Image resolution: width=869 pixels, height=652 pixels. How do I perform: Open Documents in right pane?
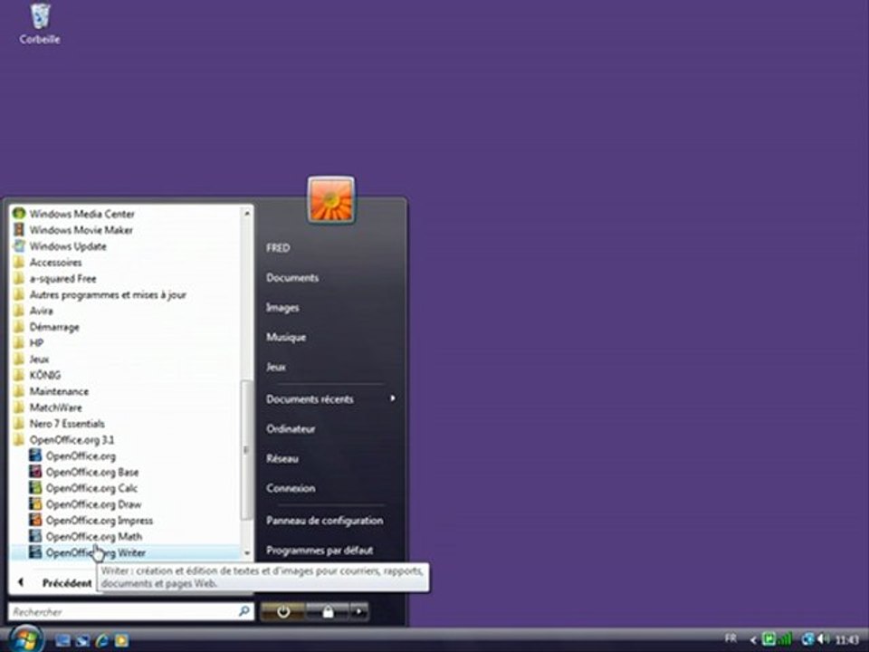tap(292, 278)
